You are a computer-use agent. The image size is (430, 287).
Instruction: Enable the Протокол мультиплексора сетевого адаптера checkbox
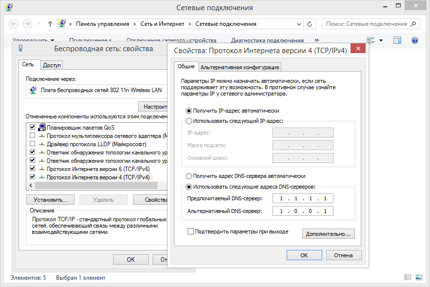pyautogui.click(x=32, y=135)
